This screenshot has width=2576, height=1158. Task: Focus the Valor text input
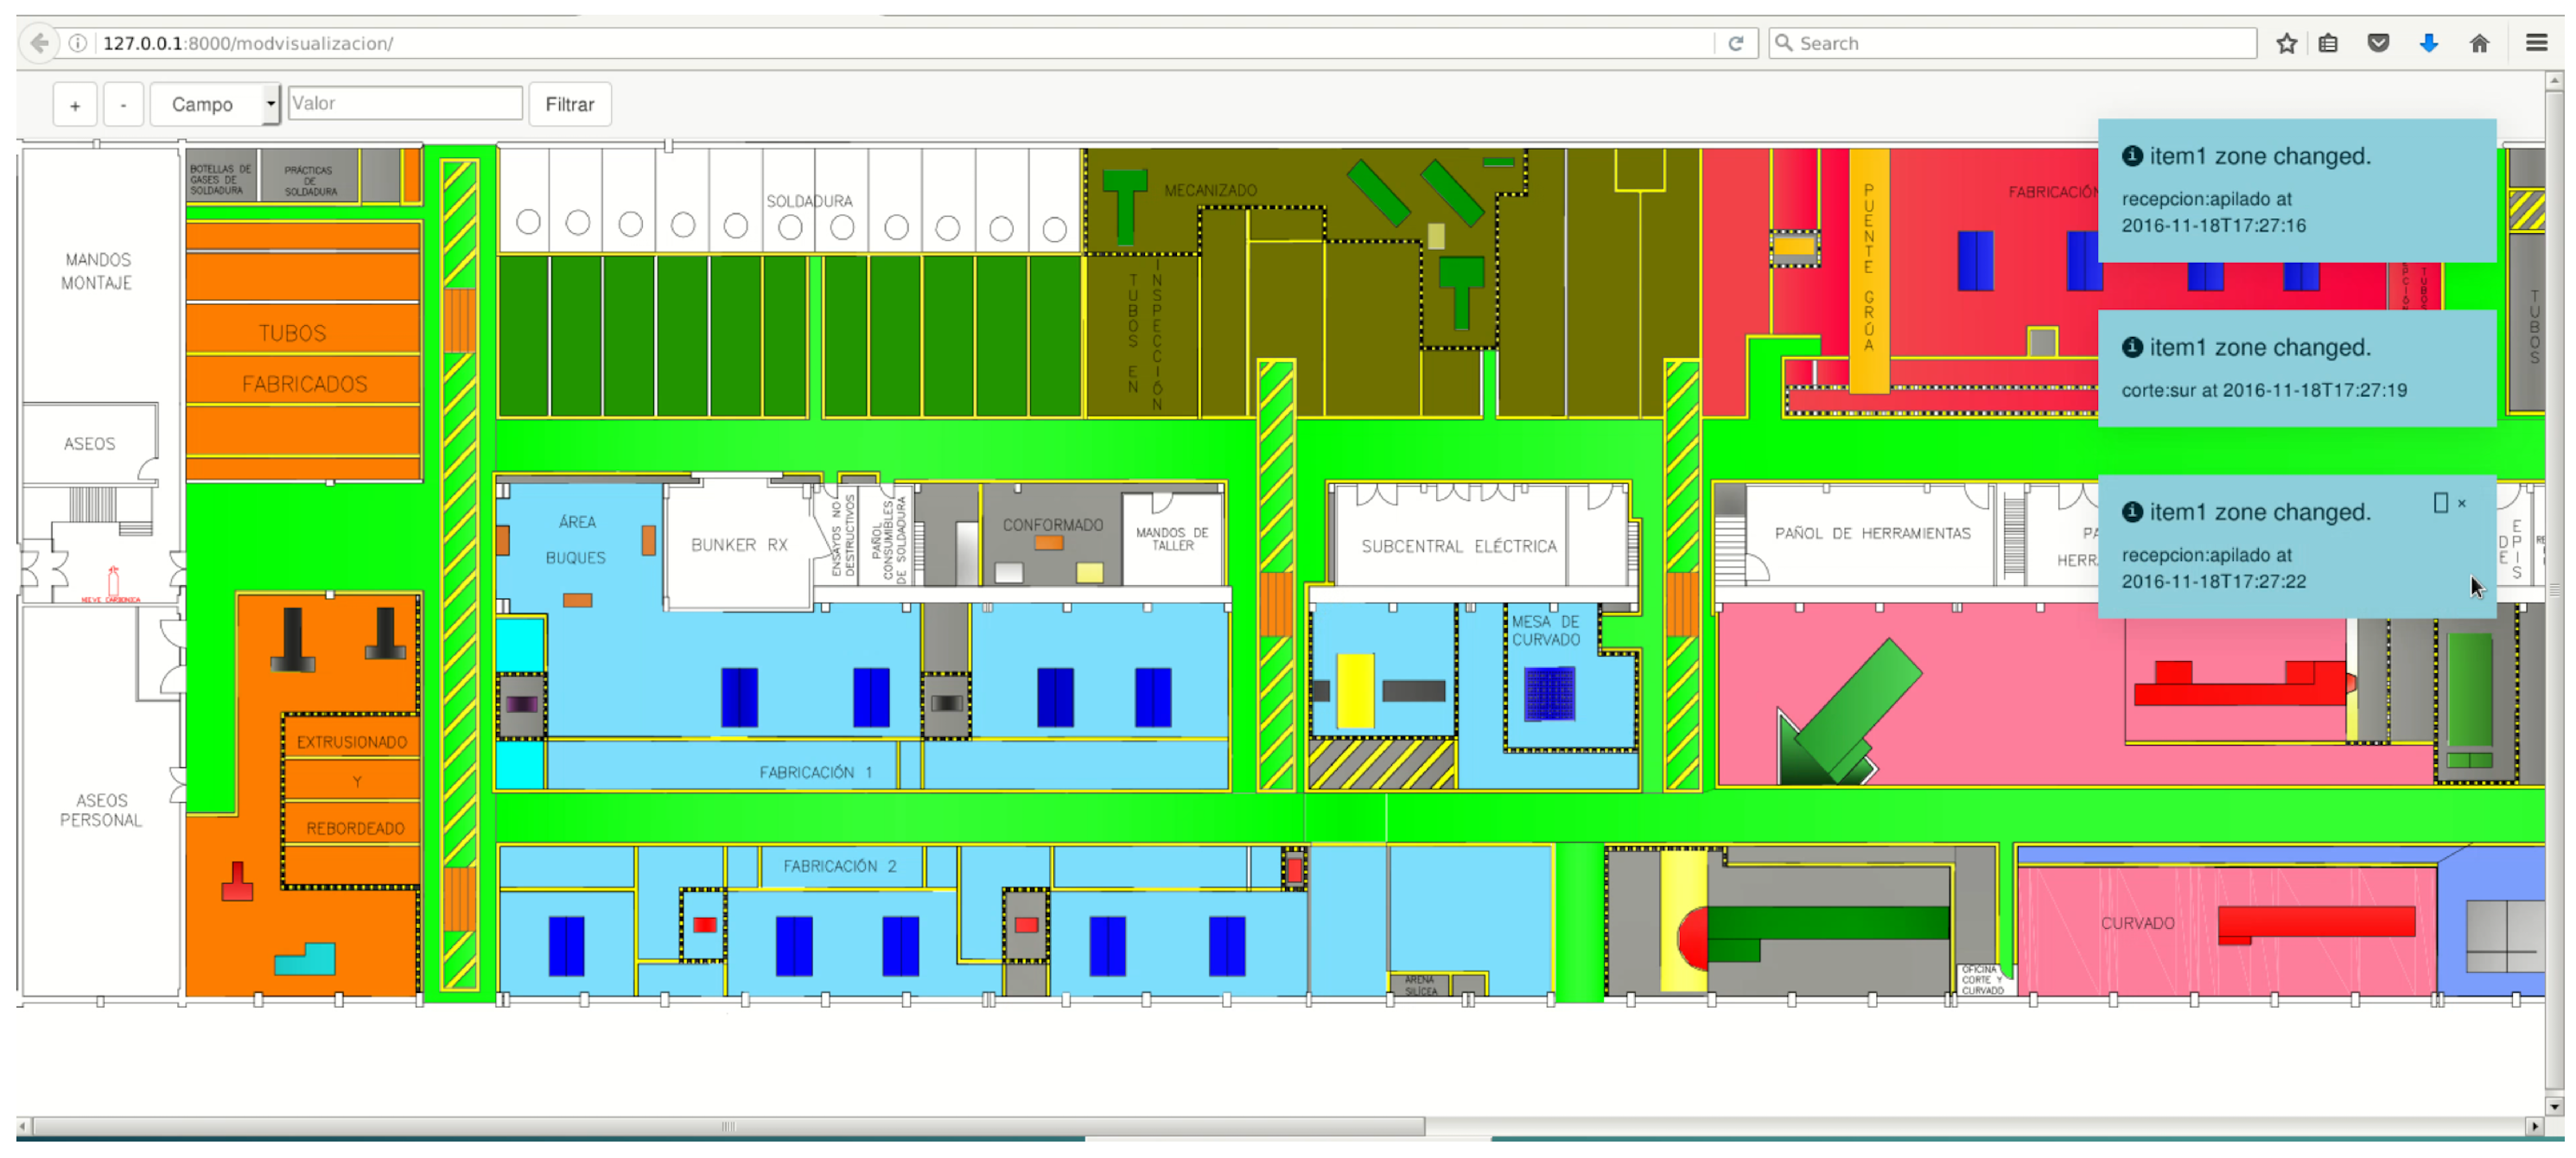click(x=404, y=103)
